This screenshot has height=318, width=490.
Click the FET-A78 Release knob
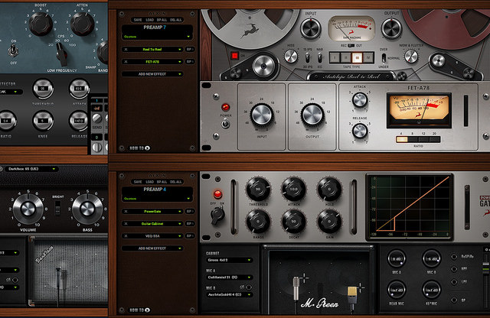[360, 131]
